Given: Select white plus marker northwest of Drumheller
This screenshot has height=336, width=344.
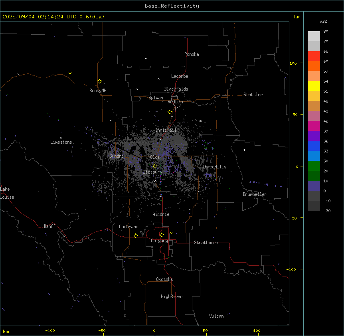Looking at the screenshot, I should pyautogui.click(x=244, y=150).
